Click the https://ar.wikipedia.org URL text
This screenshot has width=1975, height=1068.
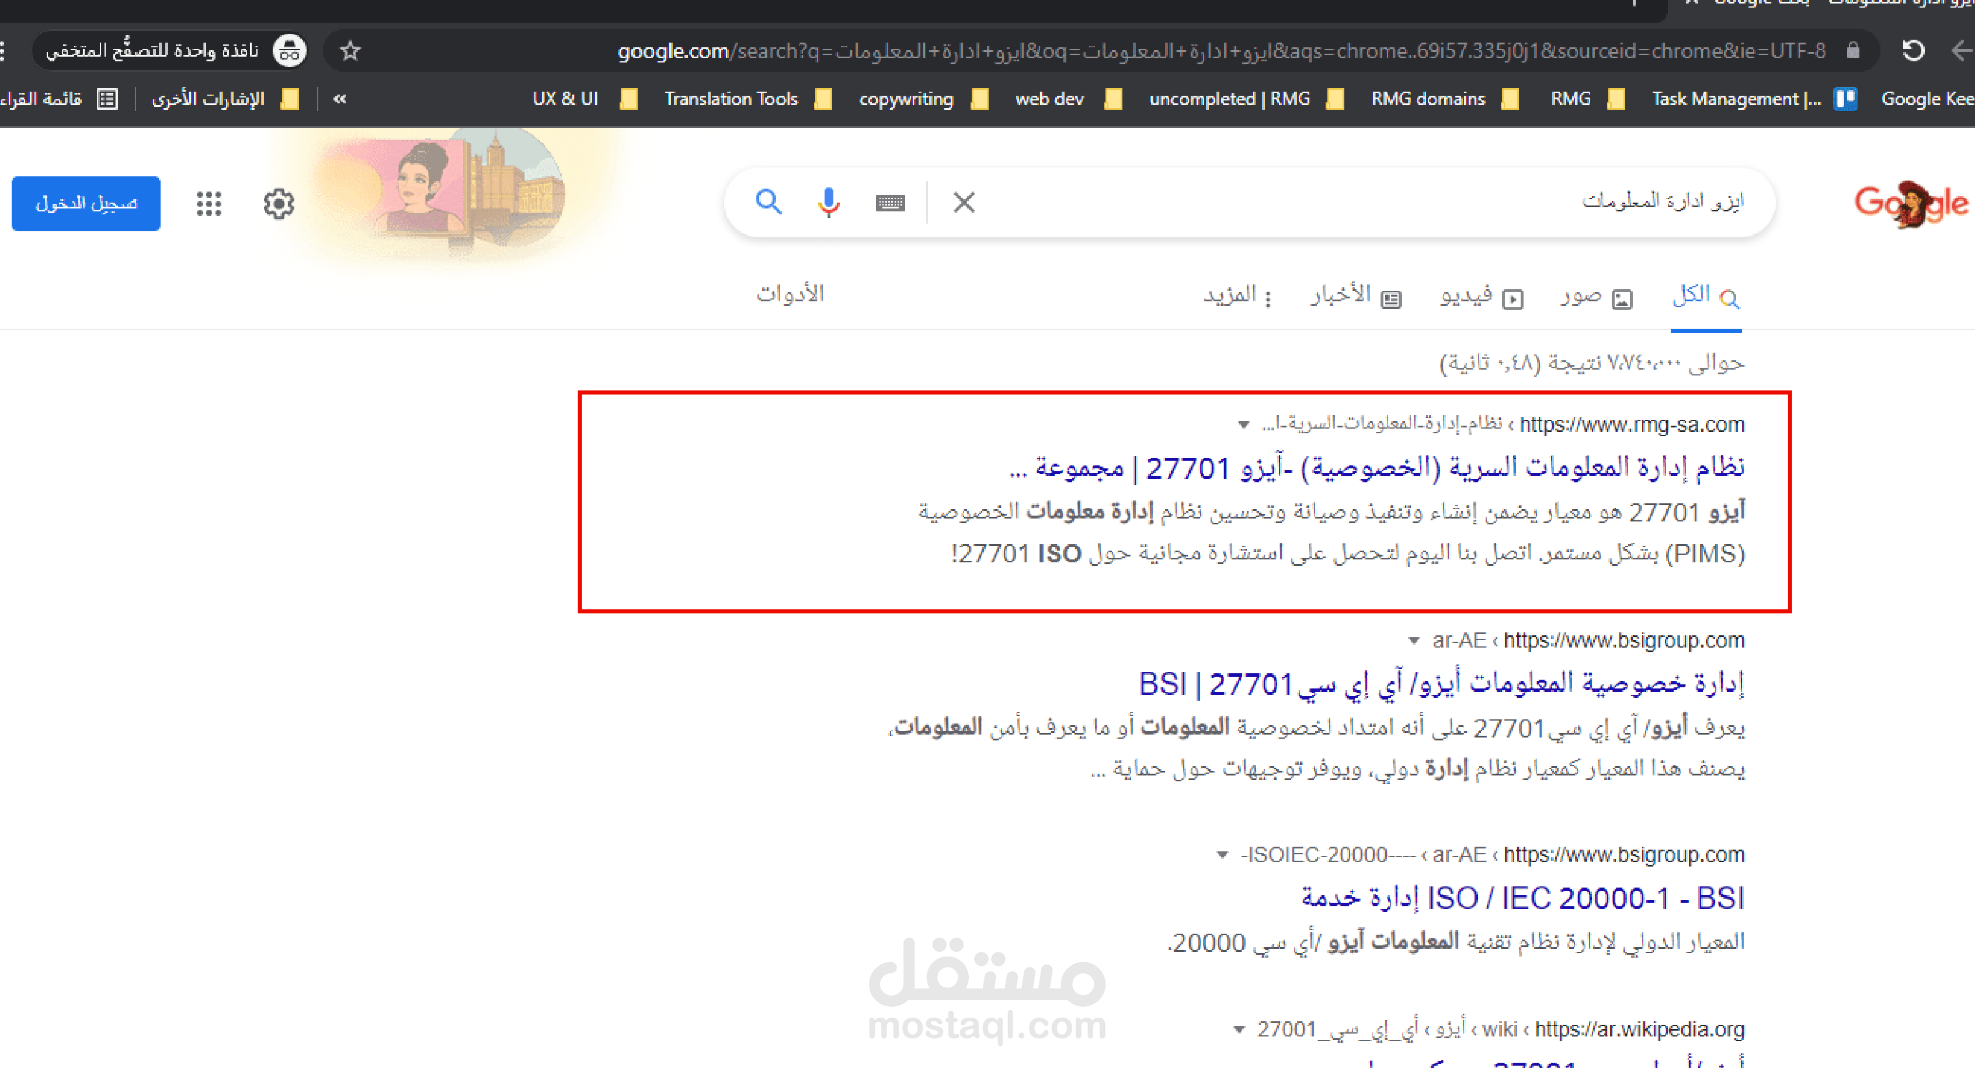pos(1640,1029)
